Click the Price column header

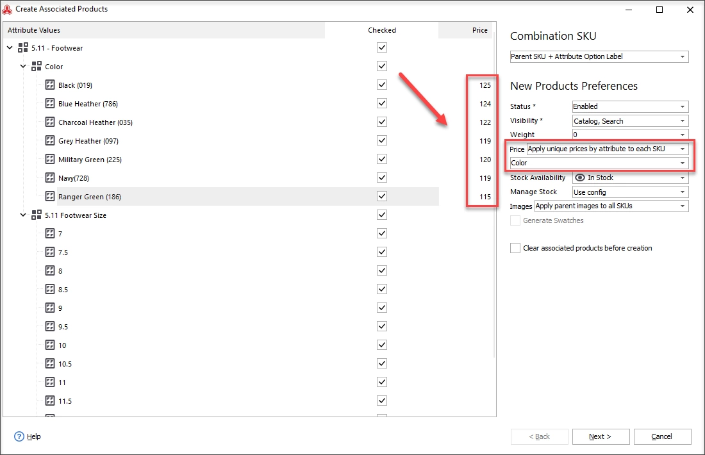[x=465, y=30]
